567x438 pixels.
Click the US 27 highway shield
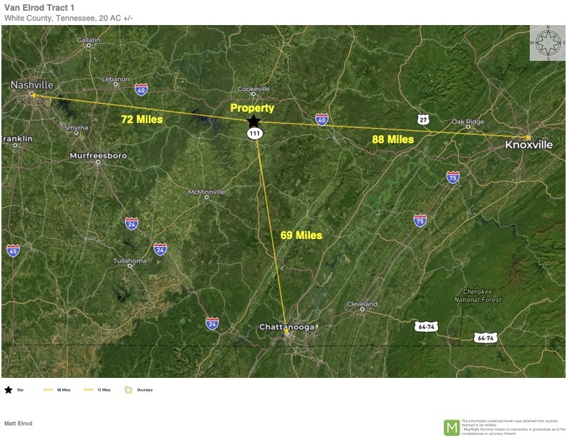point(423,120)
